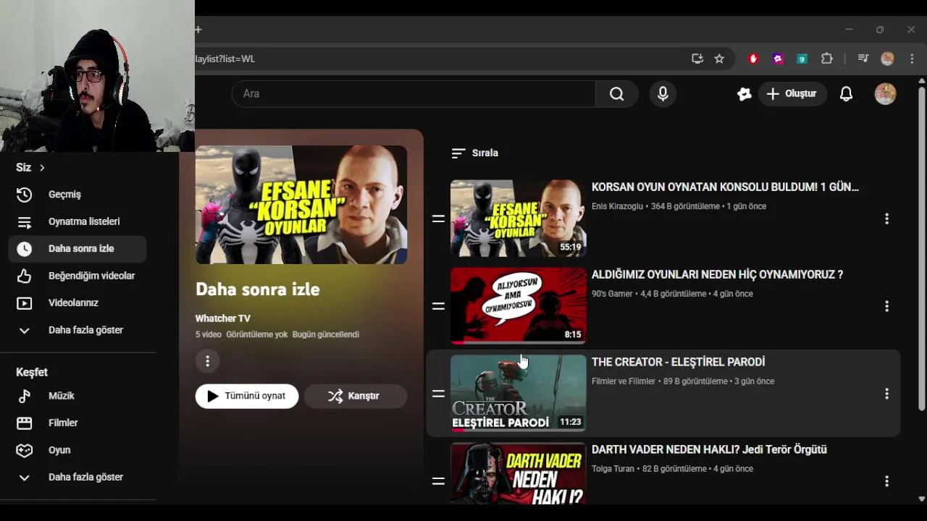Open options menu for ALDIĞIMIZ OYUNLARI video

click(886, 306)
